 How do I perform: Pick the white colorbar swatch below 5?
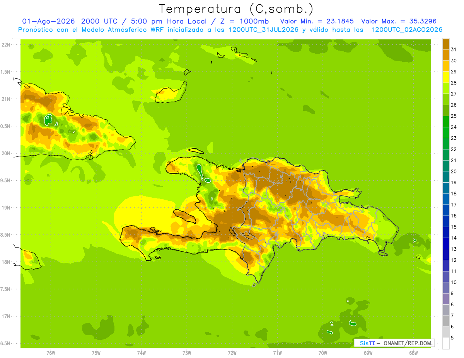click(x=446, y=343)
